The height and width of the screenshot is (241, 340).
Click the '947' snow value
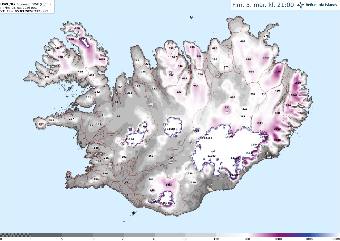[x=199, y=56]
